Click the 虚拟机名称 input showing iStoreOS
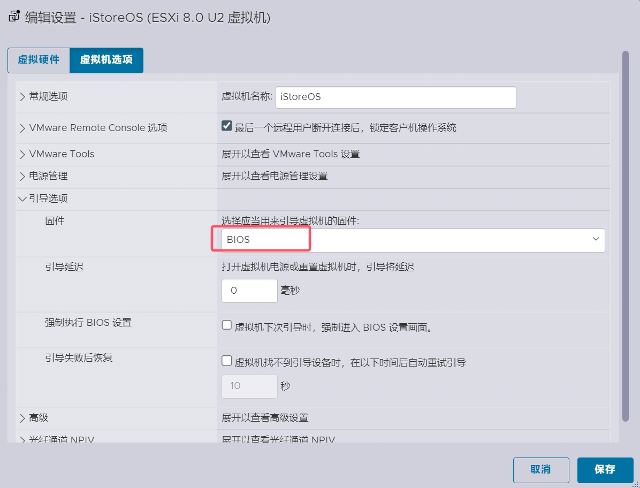This screenshot has width=640, height=488. 395,97
